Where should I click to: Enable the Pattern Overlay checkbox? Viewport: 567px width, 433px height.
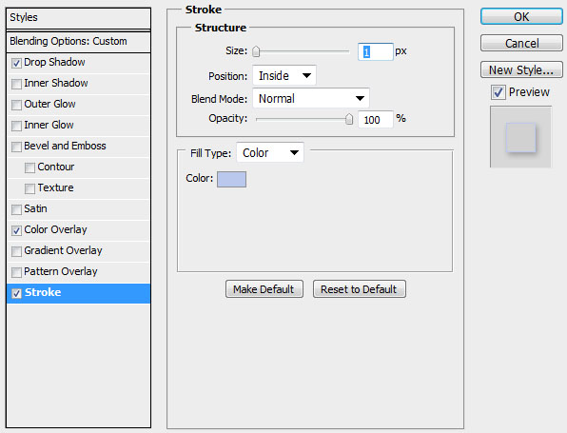pyautogui.click(x=16, y=272)
